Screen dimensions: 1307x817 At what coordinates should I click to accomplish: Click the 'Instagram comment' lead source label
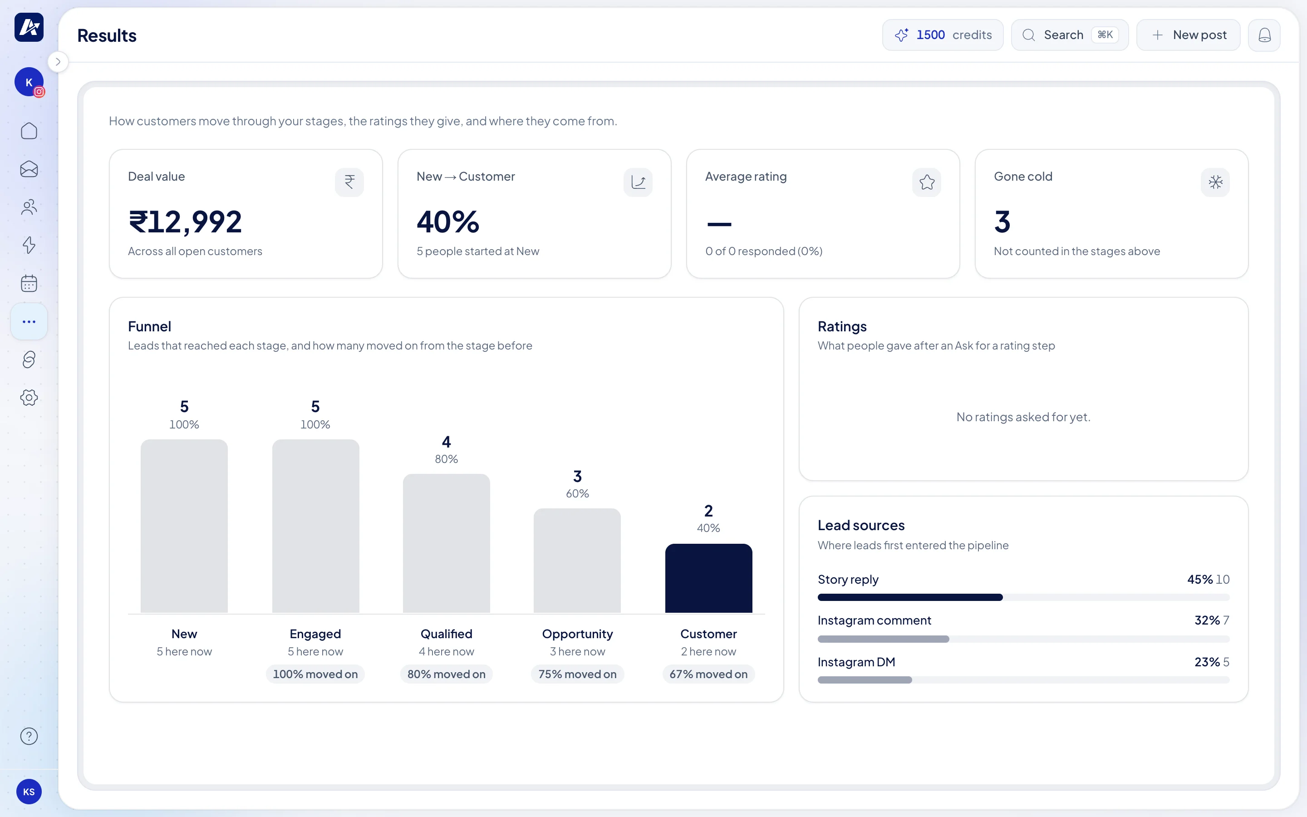click(875, 620)
